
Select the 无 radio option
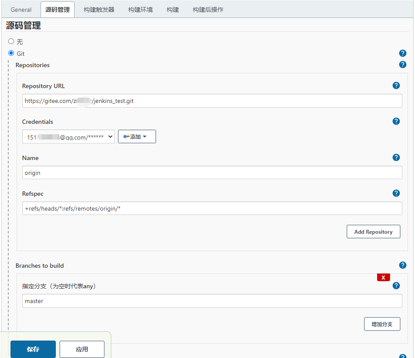click(11, 41)
